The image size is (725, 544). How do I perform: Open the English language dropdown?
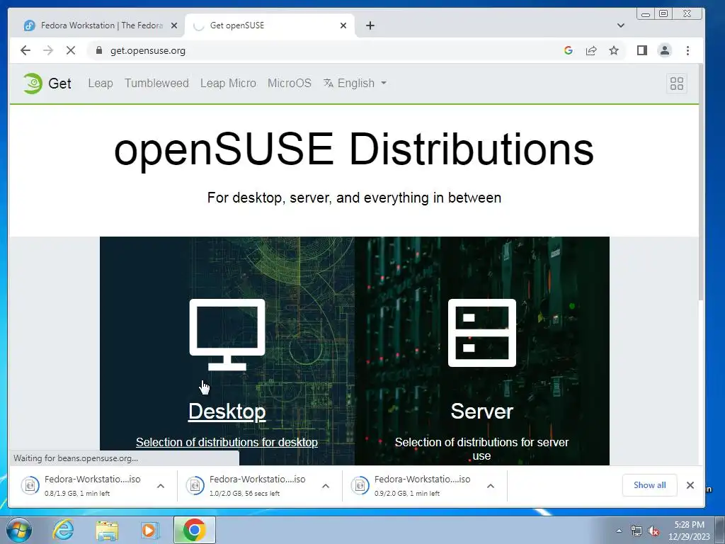(x=355, y=84)
